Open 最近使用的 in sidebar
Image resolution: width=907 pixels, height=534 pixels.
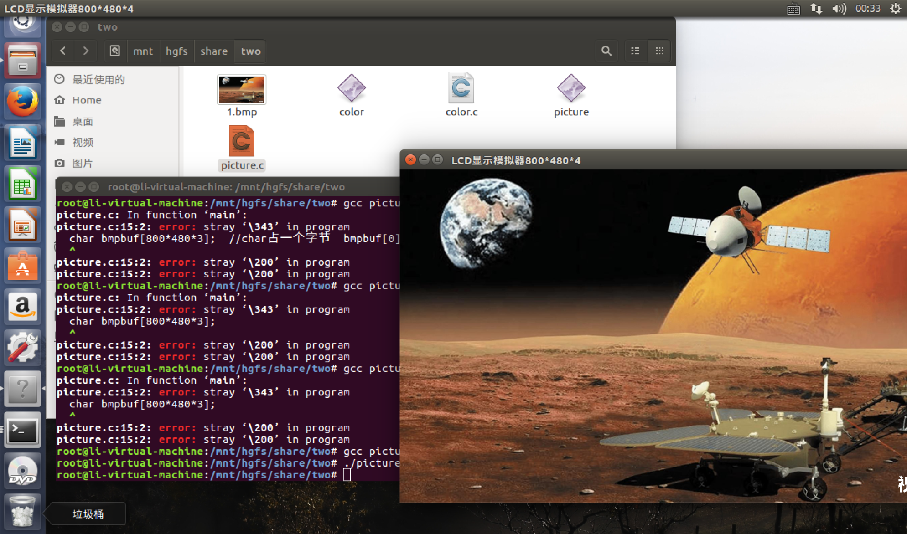tap(98, 80)
